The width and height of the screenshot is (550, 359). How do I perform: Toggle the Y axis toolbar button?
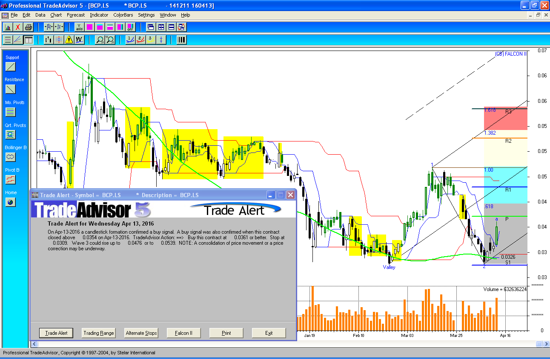[x=79, y=27]
